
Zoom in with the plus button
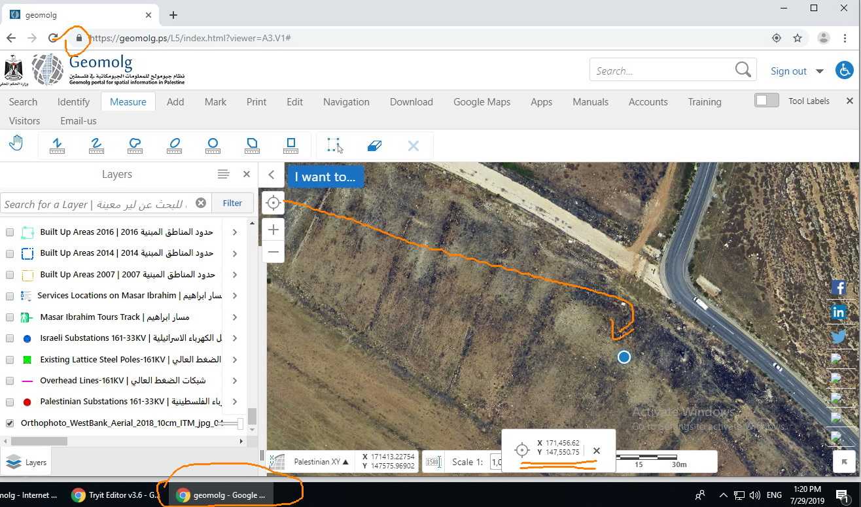point(273,230)
